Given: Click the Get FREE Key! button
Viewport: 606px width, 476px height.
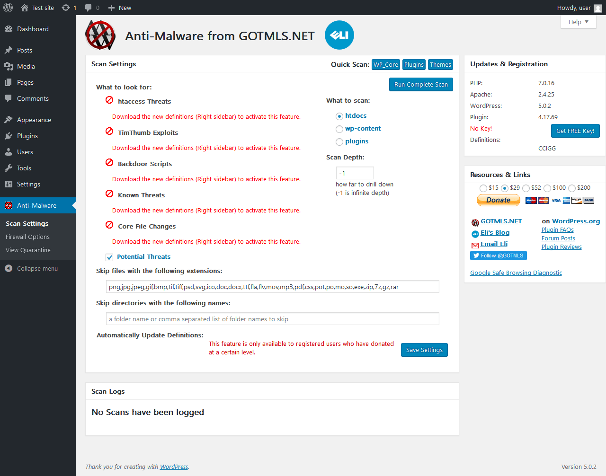Looking at the screenshot, I should (575, 131).
